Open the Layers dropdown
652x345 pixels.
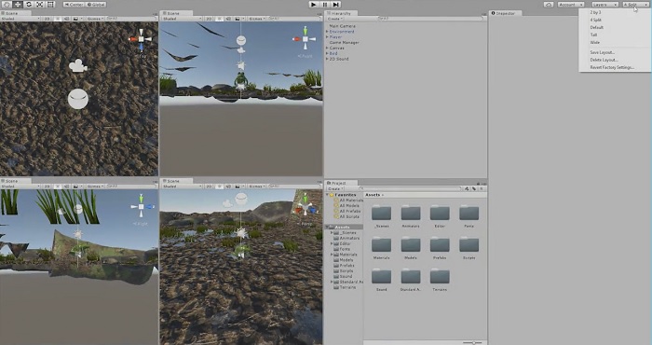(x=605, y=5)
